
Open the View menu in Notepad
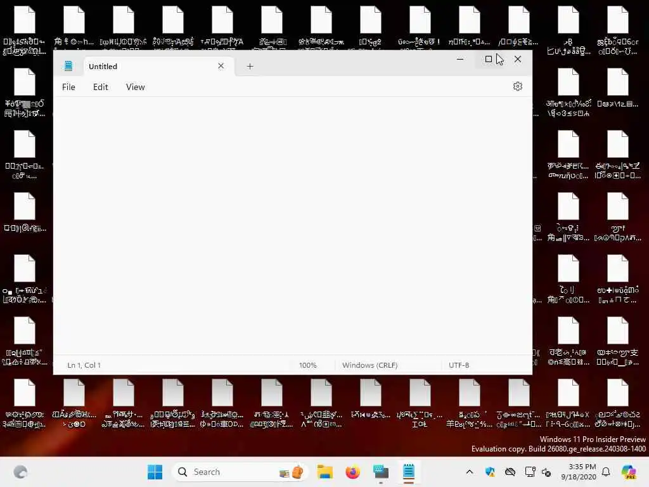pyautogui.click(x=136, y=87)
